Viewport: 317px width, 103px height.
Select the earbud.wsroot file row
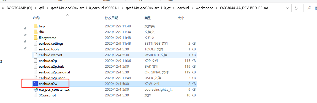115,55
